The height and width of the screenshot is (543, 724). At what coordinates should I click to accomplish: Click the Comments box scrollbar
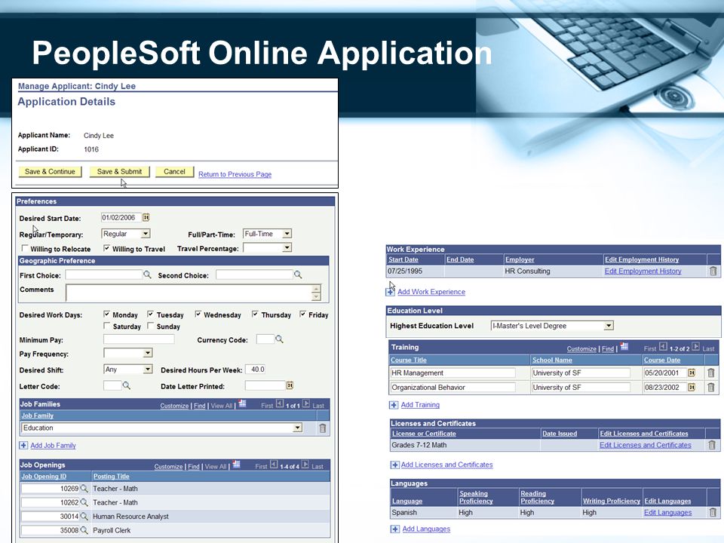pos(316,293)
